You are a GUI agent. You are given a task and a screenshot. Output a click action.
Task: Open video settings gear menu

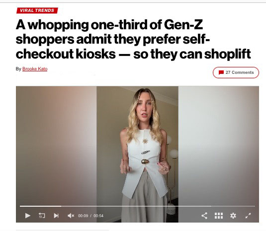point(233,216)
